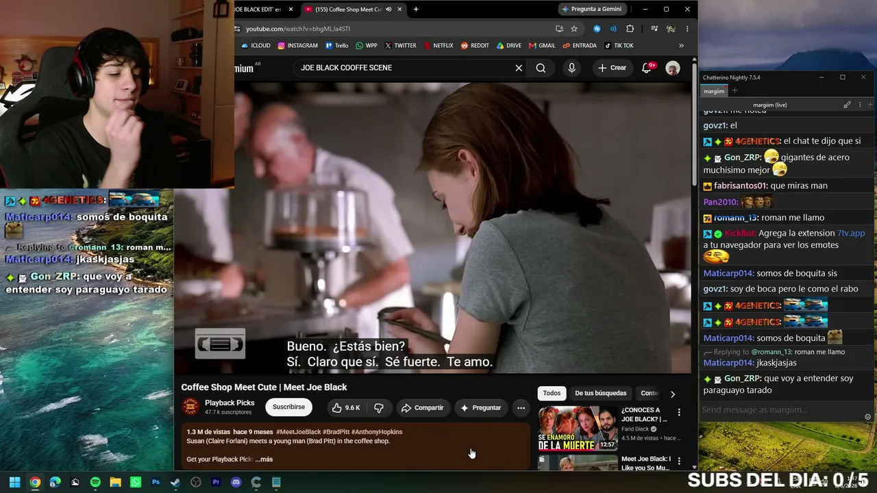Viewport: 877px width, 493px height.
Task: Launch Photoshop from the taskbar
Action: point(156,482)
